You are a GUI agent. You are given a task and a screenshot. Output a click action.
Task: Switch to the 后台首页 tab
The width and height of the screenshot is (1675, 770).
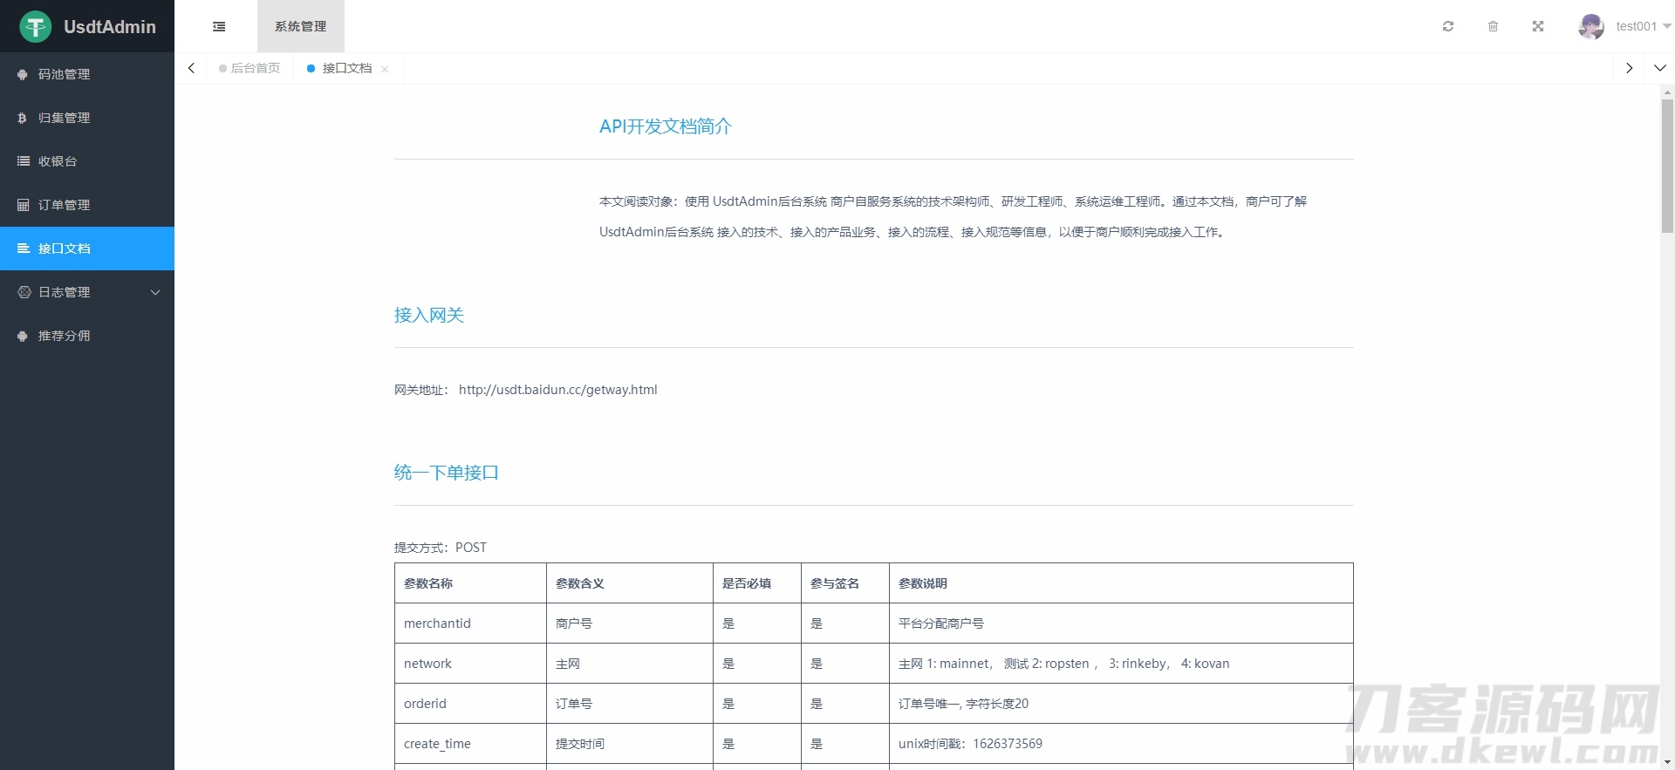[255, 68]
